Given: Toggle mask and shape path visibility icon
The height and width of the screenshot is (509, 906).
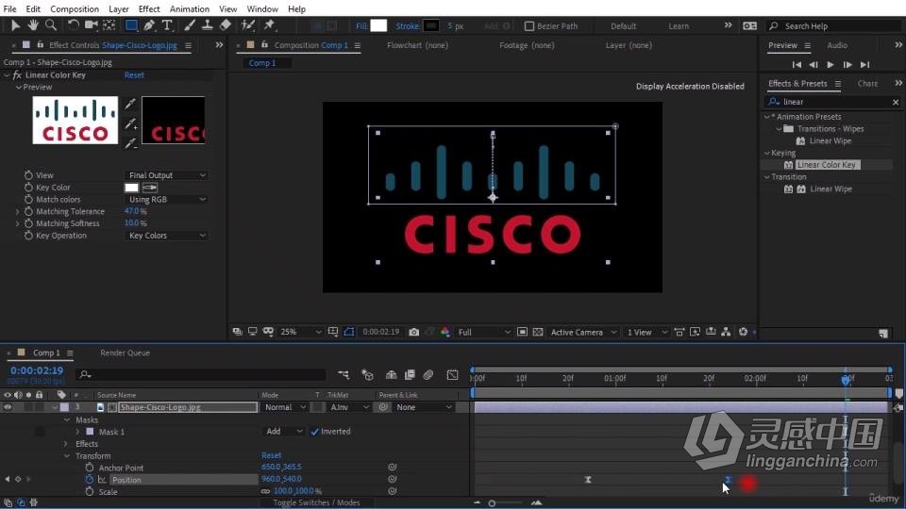Looking at the screenshot, I should pos(349,332).
